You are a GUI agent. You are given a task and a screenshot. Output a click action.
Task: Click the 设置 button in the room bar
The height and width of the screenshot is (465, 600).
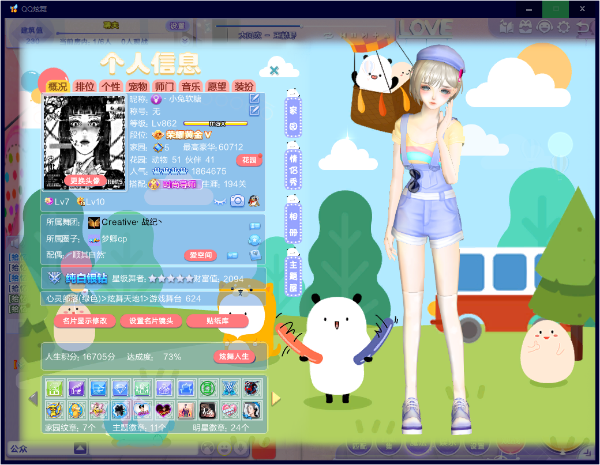(x=177, y=25)
